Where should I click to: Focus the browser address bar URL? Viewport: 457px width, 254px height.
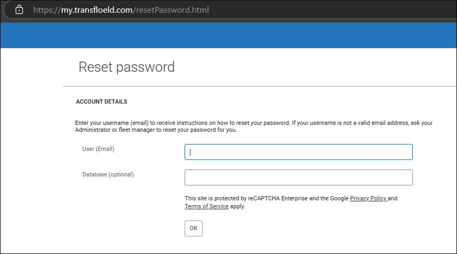121,10
